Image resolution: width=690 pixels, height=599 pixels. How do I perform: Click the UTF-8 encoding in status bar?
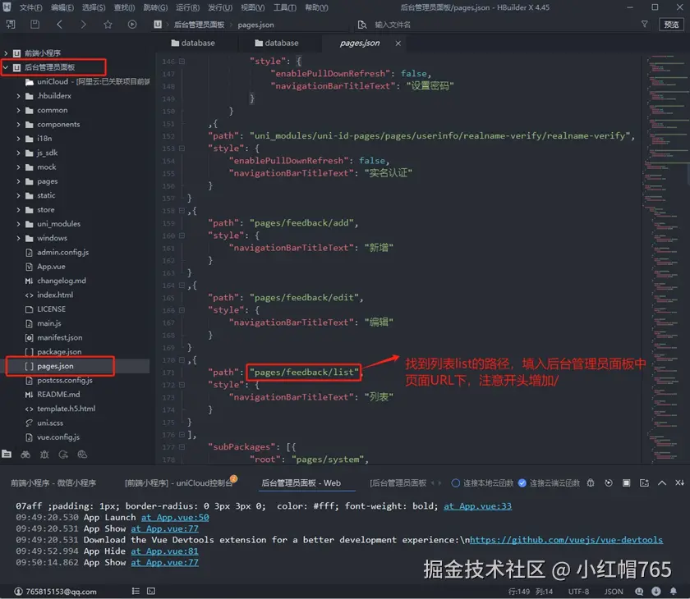(x=578, y=592)
